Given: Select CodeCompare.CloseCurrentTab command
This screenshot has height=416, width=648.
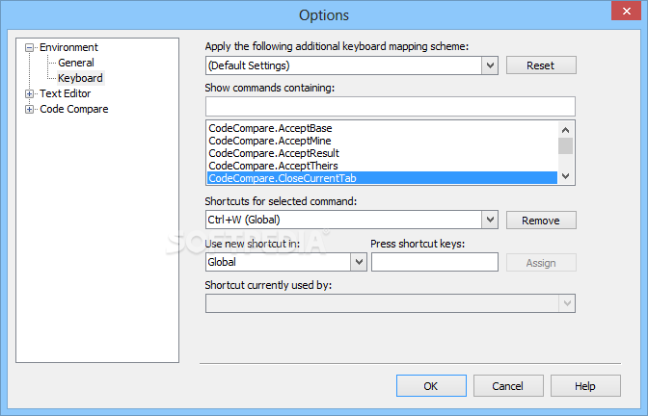Looking at the screenshot, I should click(382, 178).
